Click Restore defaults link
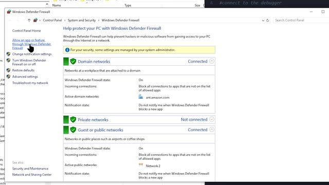The height and width of the screenshot is (185, 329). point(23,70)
